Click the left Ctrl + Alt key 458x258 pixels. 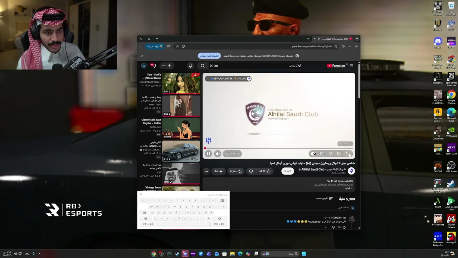click(148, 224)
